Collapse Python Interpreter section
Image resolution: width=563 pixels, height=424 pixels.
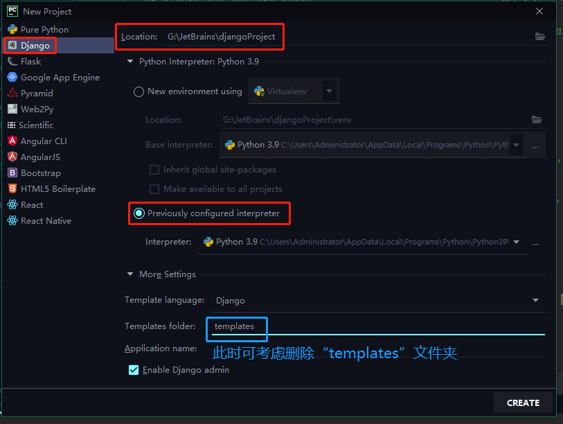(130, 62)
